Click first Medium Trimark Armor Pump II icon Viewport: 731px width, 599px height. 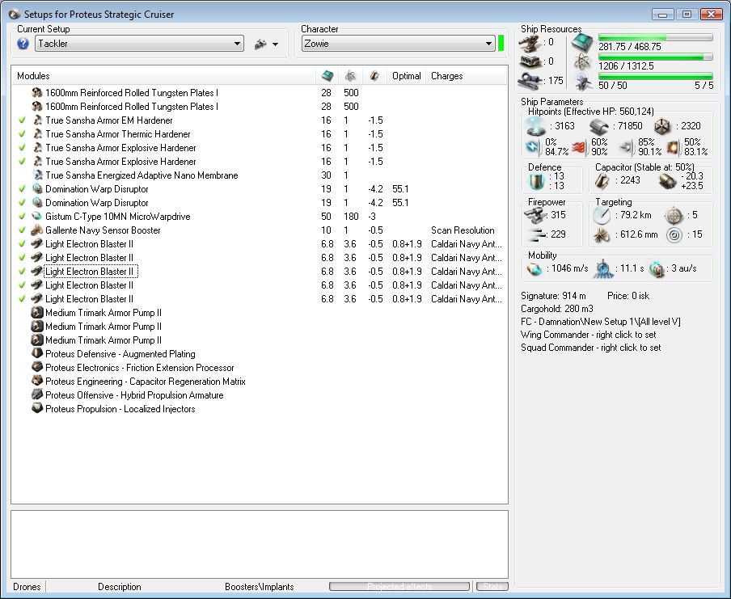point(37,313)
